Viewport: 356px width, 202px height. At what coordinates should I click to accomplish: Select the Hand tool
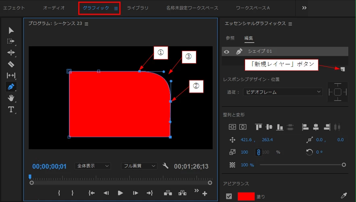coord(11,98)
